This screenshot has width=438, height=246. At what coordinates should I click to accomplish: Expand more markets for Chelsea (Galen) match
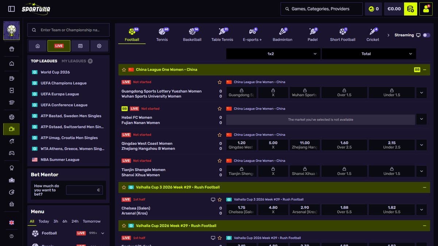[422, 210]
